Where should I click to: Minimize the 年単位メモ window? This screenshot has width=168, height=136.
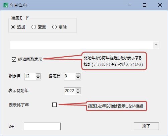[x=129, y=5]
